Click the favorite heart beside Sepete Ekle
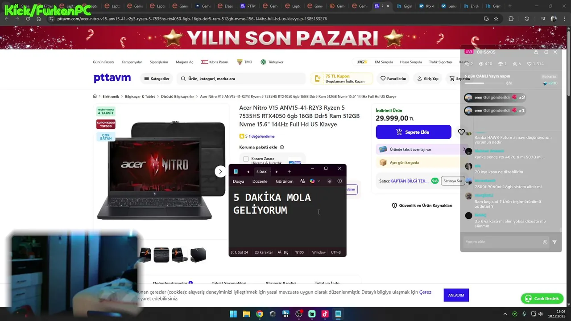The height and width of the screenshot is (321, 571). (461, 132)
